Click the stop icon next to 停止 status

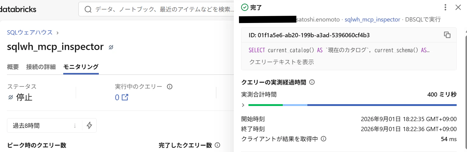pyautogui.click(x=10, y=97)
